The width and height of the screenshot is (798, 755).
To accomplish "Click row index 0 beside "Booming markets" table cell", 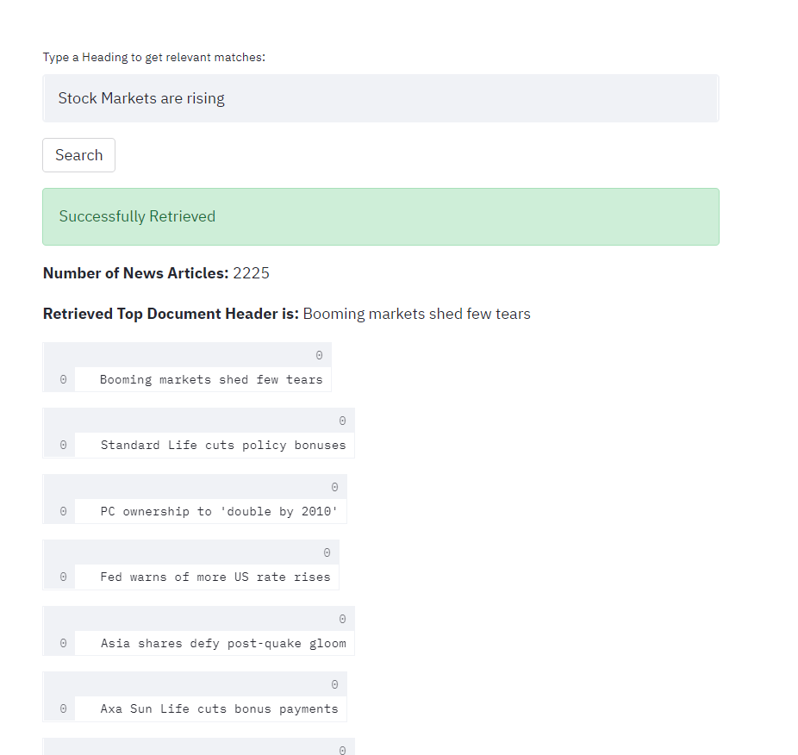I will pos(63,379).
